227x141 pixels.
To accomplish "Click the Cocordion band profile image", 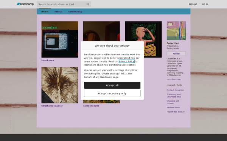I will point(176,31).
